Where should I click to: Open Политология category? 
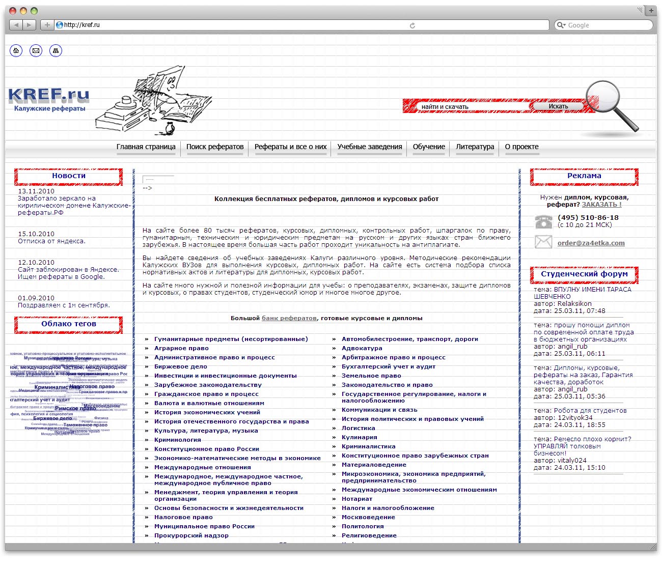(363, 526)
